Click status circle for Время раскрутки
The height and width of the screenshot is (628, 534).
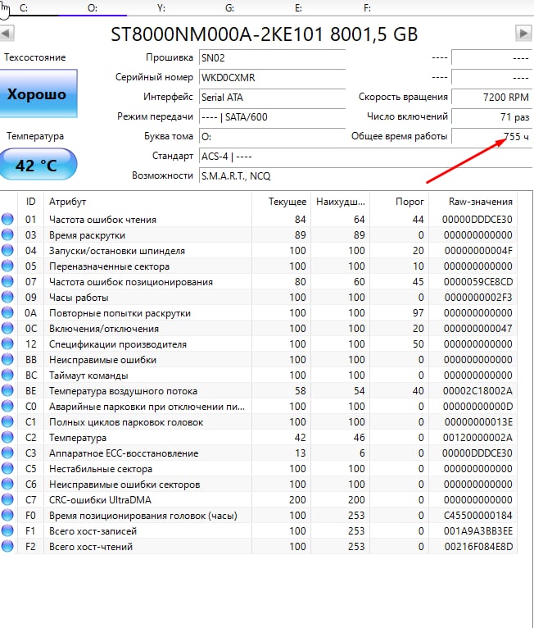pos(7,234)
